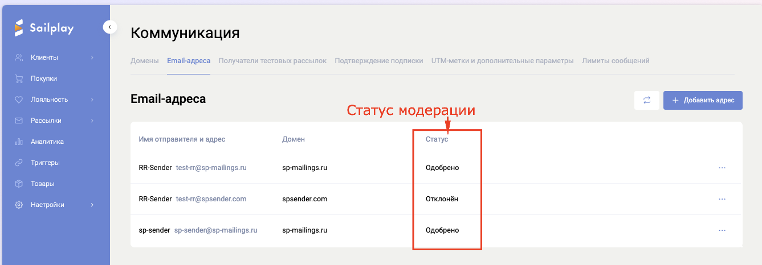Open more options for test-rr@spsender.com row
762x265 pixels.
722,199
